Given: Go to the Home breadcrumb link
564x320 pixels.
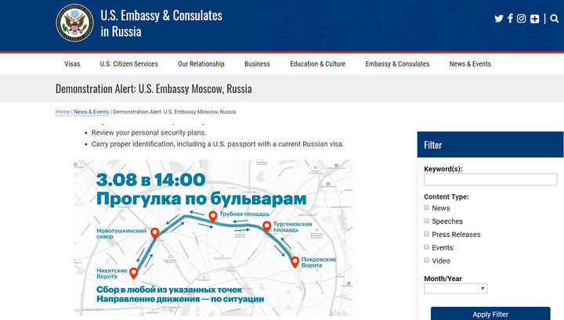Looking at the screenshot, I should click(63, 112).
